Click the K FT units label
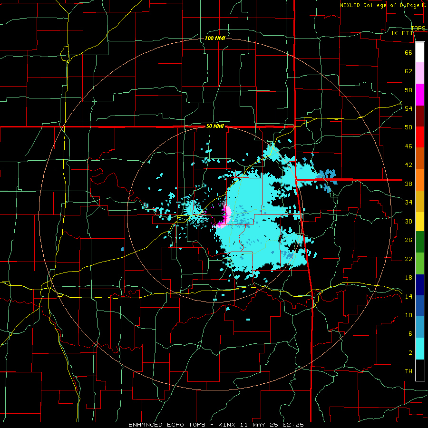 (x=402, y=33)
